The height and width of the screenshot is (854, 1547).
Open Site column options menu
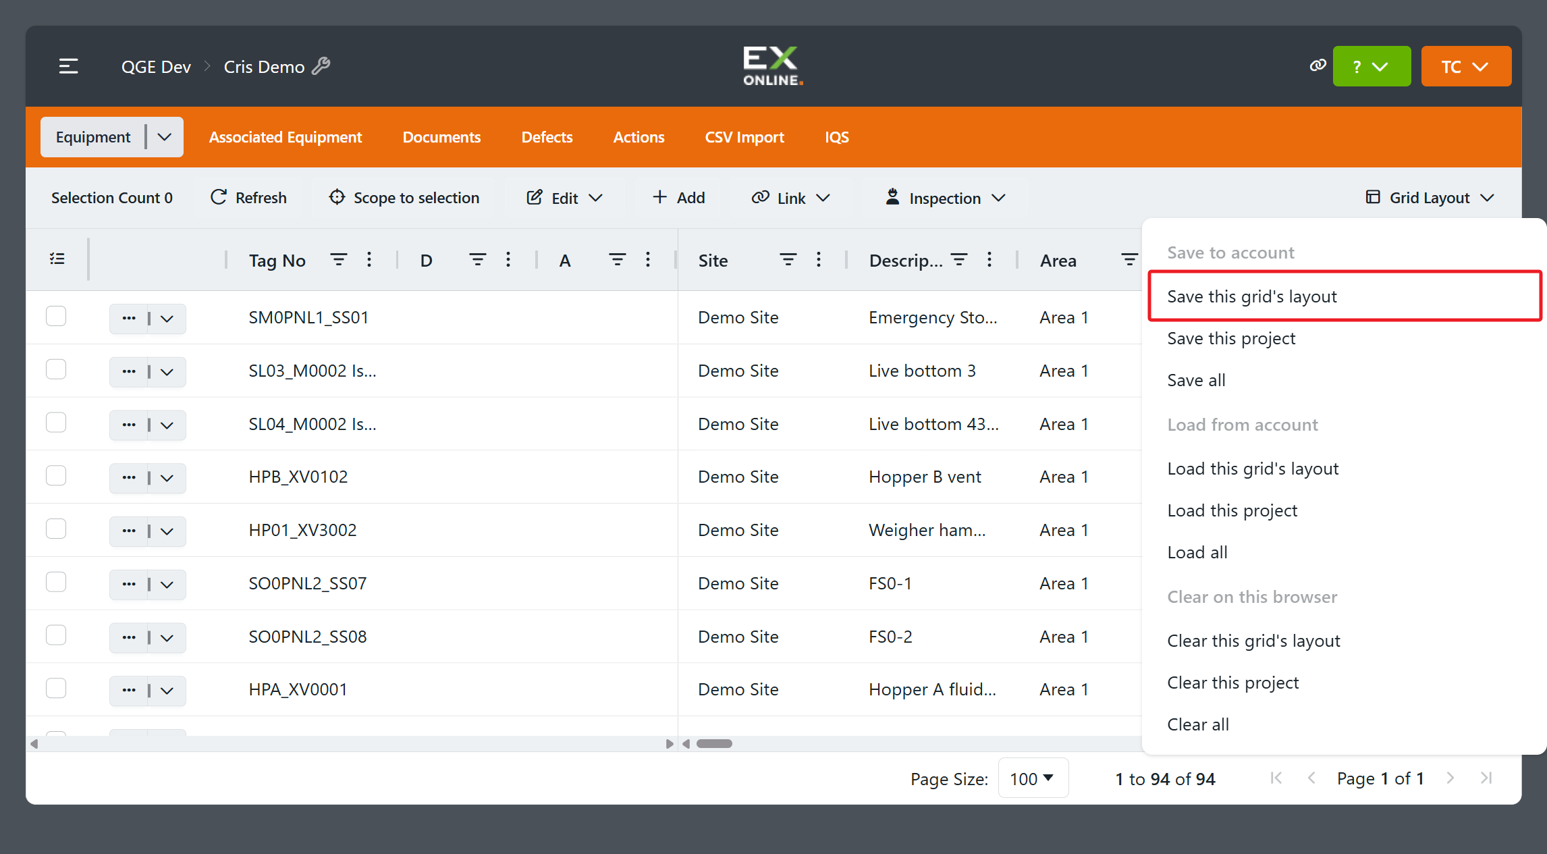tap(819, 260)
